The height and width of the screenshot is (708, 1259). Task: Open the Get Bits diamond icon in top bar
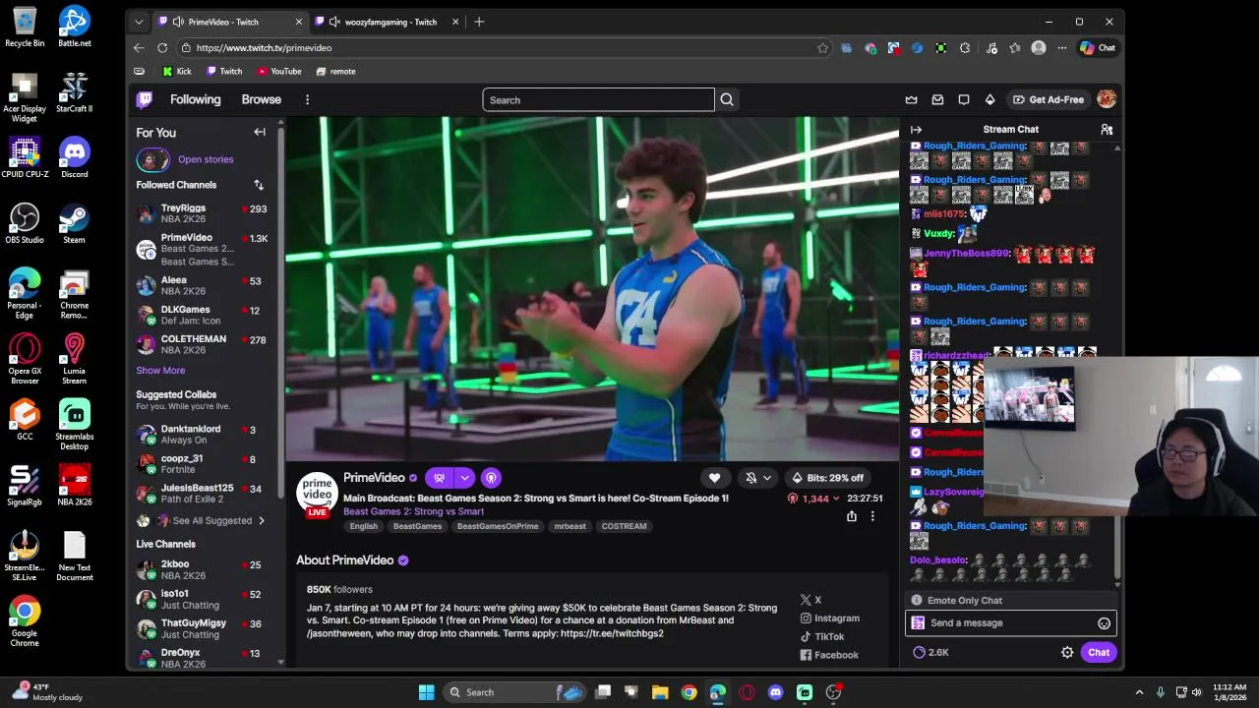click(989, 99)
